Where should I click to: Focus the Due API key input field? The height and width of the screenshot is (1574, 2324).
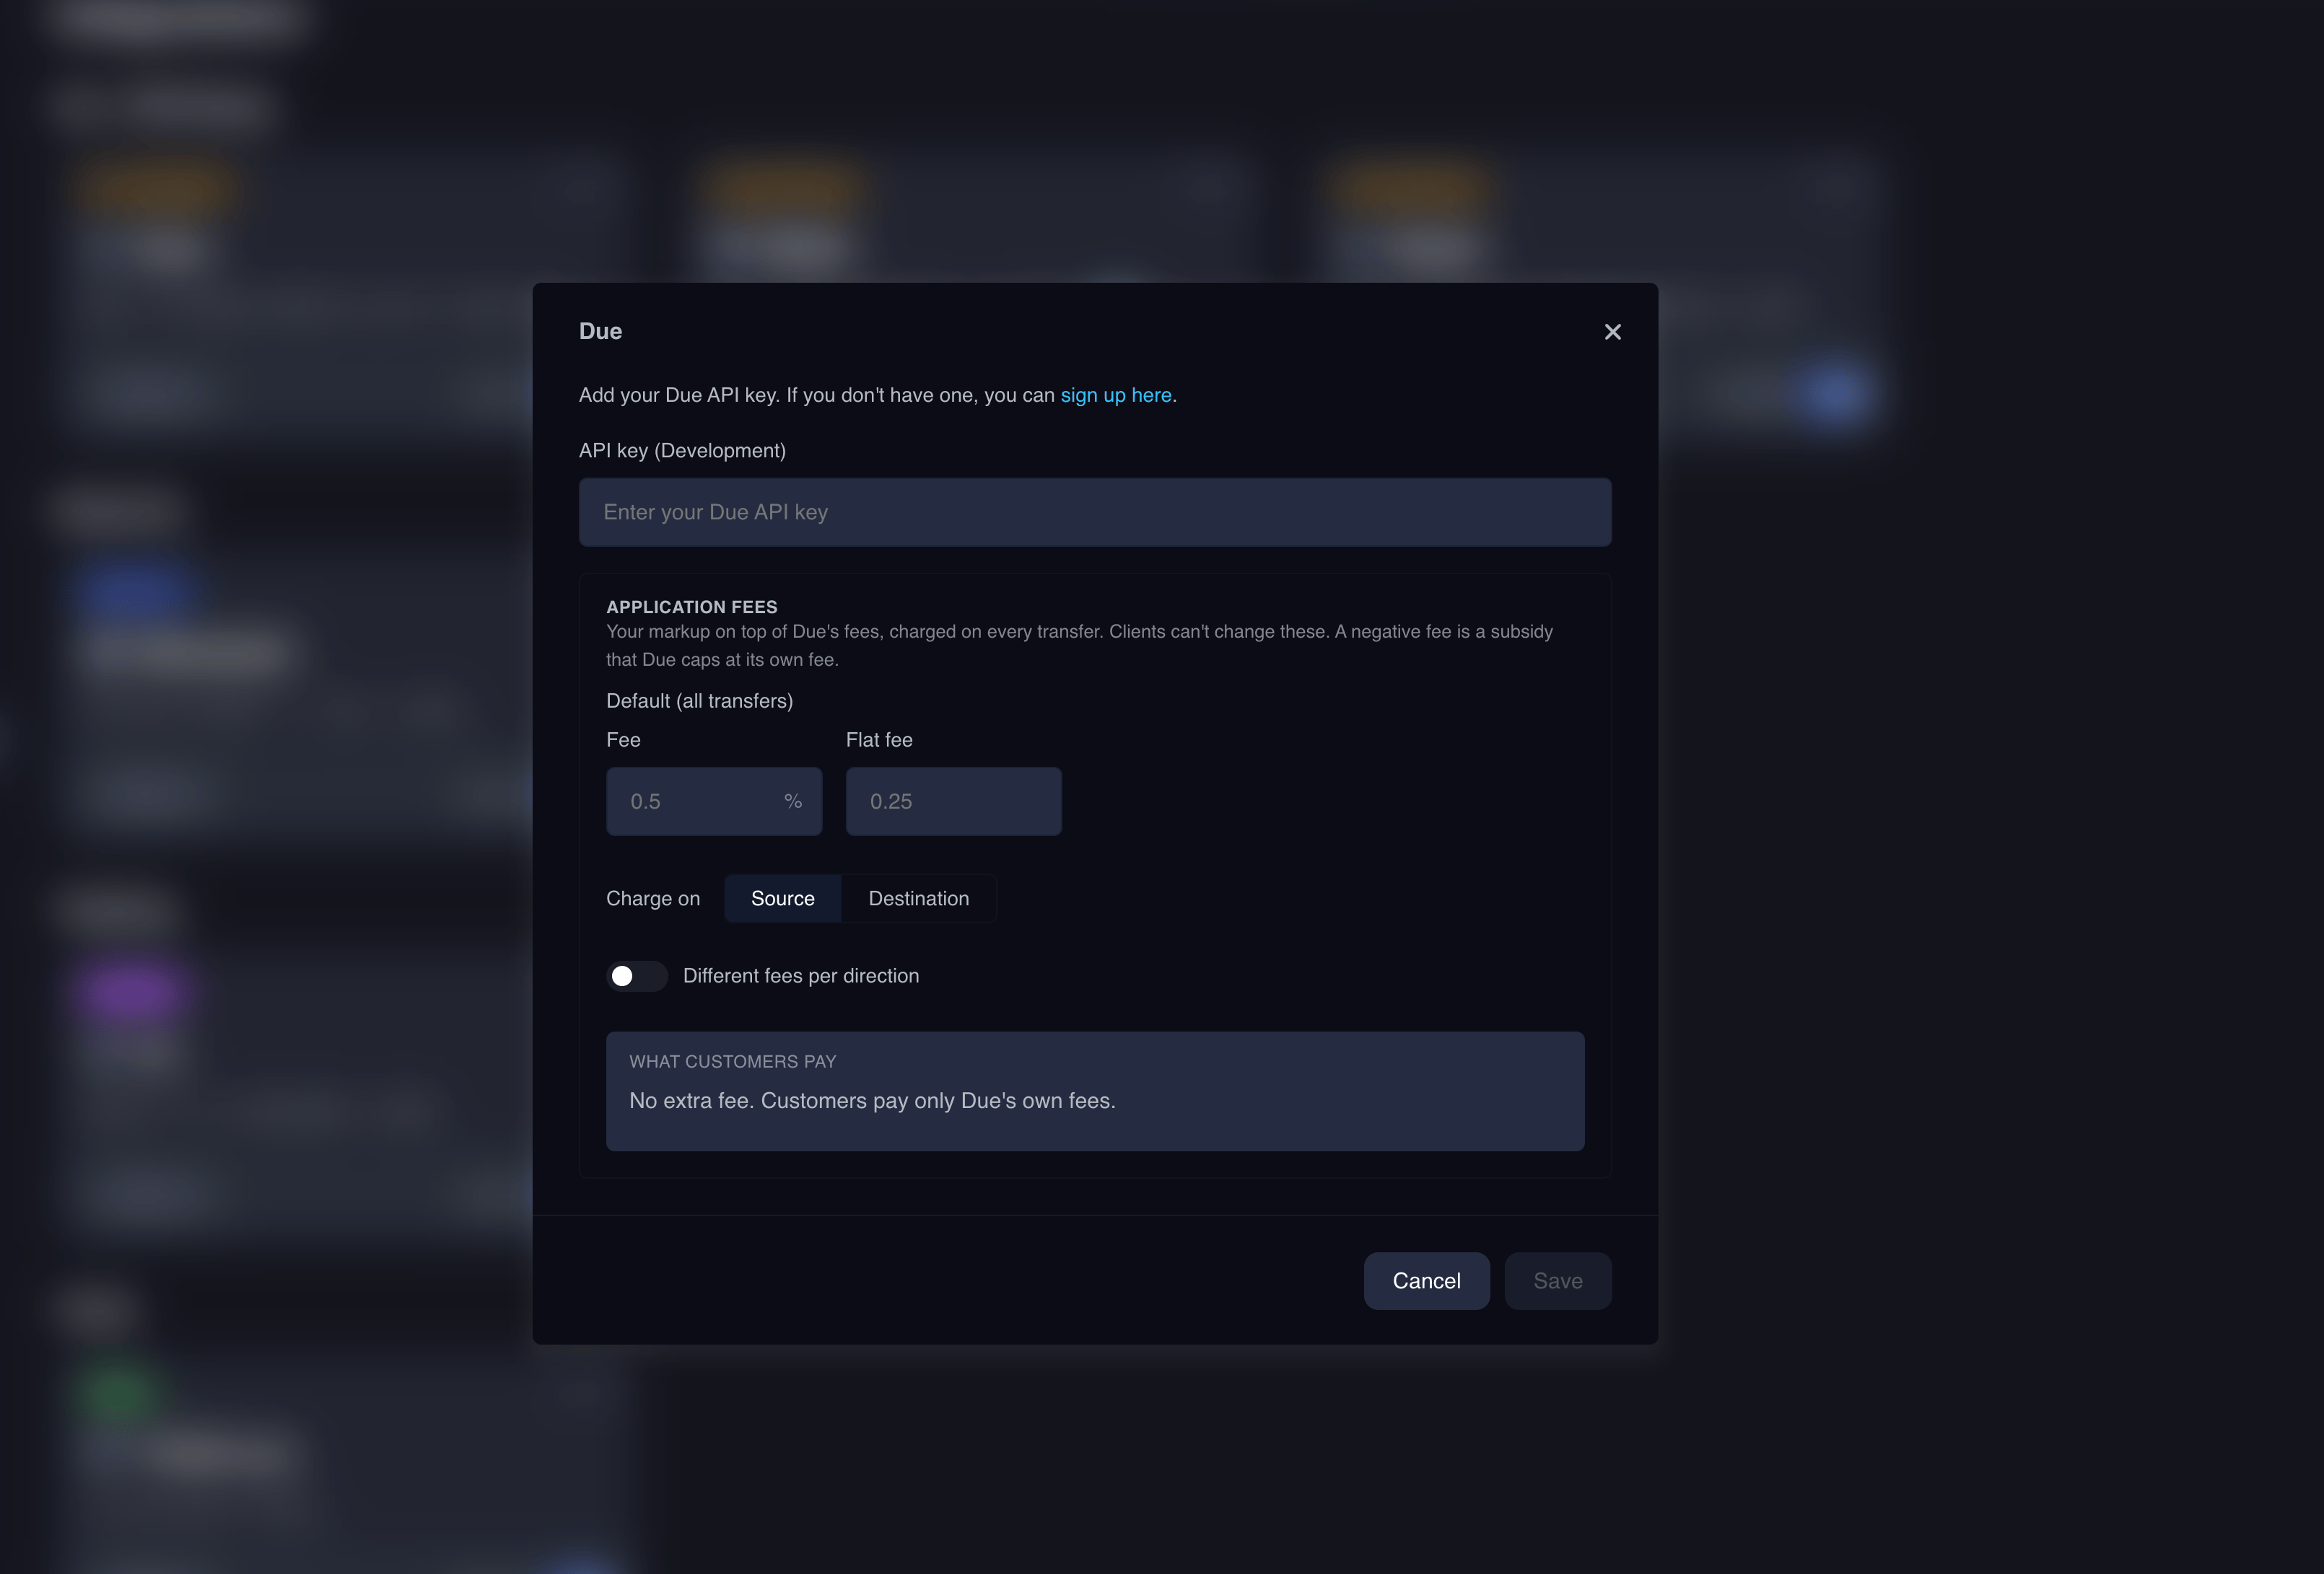coord(1095,511)
